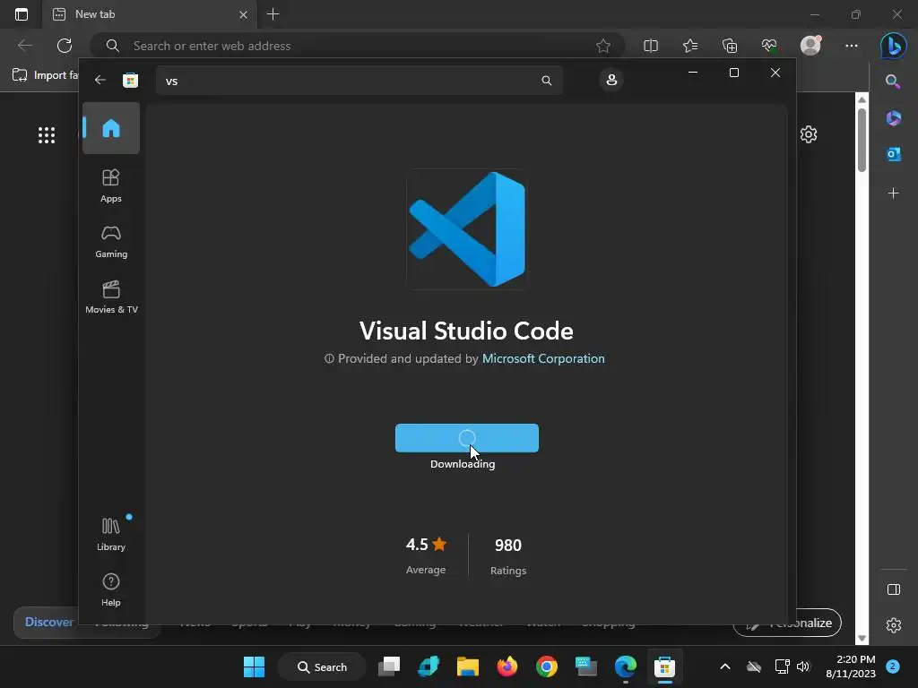Select the Discover feed tab

tap(48, 622)
